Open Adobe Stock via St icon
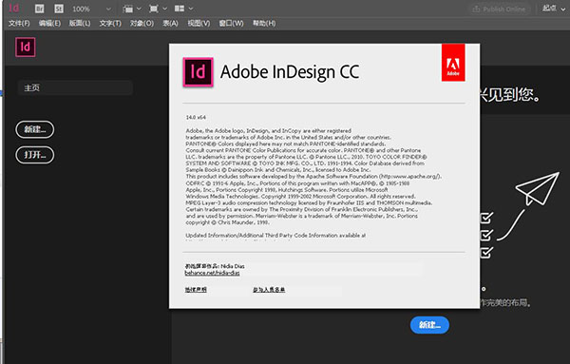Screen dimensions: 570x364 tap(59, 9)
